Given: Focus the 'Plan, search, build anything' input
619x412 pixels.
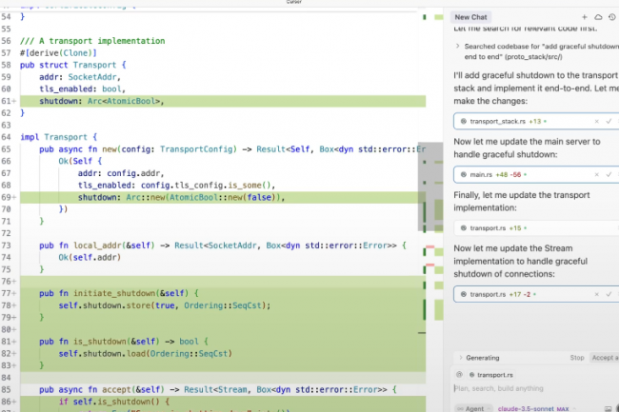Looking at the screenshot, I should [533, 388].
